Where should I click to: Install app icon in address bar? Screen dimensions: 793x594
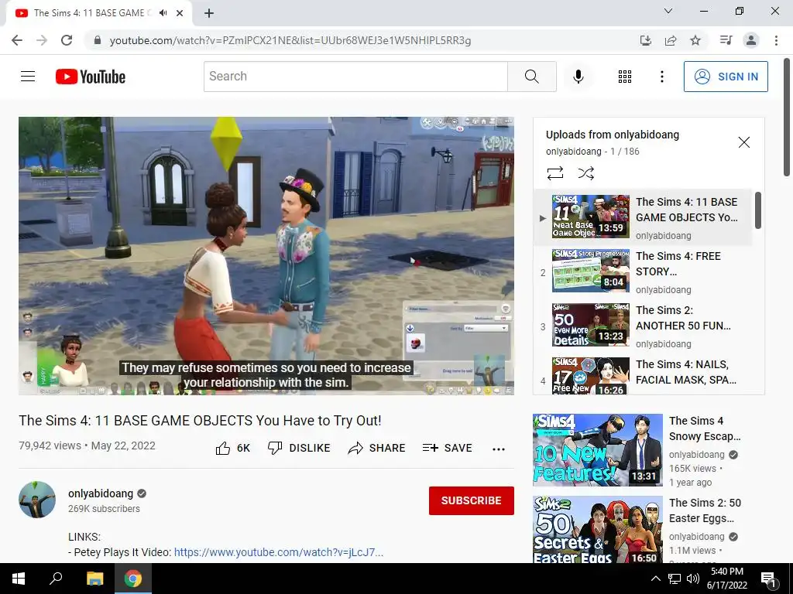click(x=645, y=40)
